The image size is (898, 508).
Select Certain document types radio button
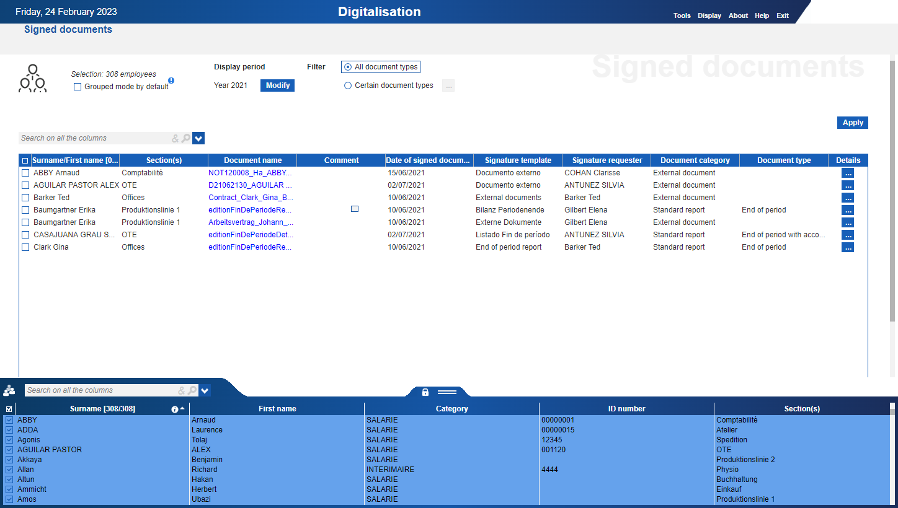click(348, 85)
